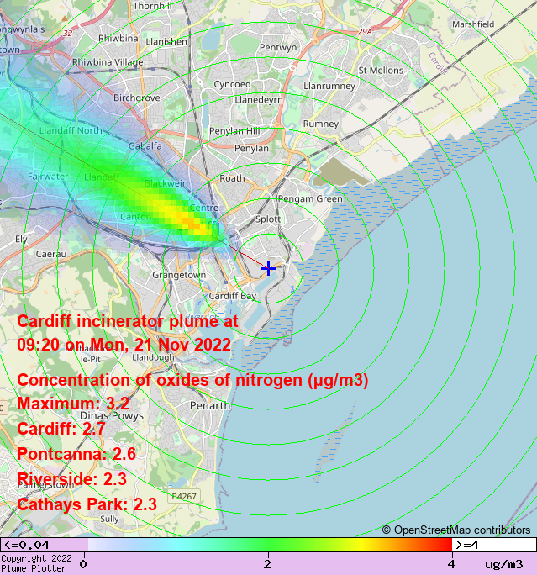The width and height of the screenshot is (537, 575).
Task: Click the Grangetown map label
Action: tap(179, 275)
